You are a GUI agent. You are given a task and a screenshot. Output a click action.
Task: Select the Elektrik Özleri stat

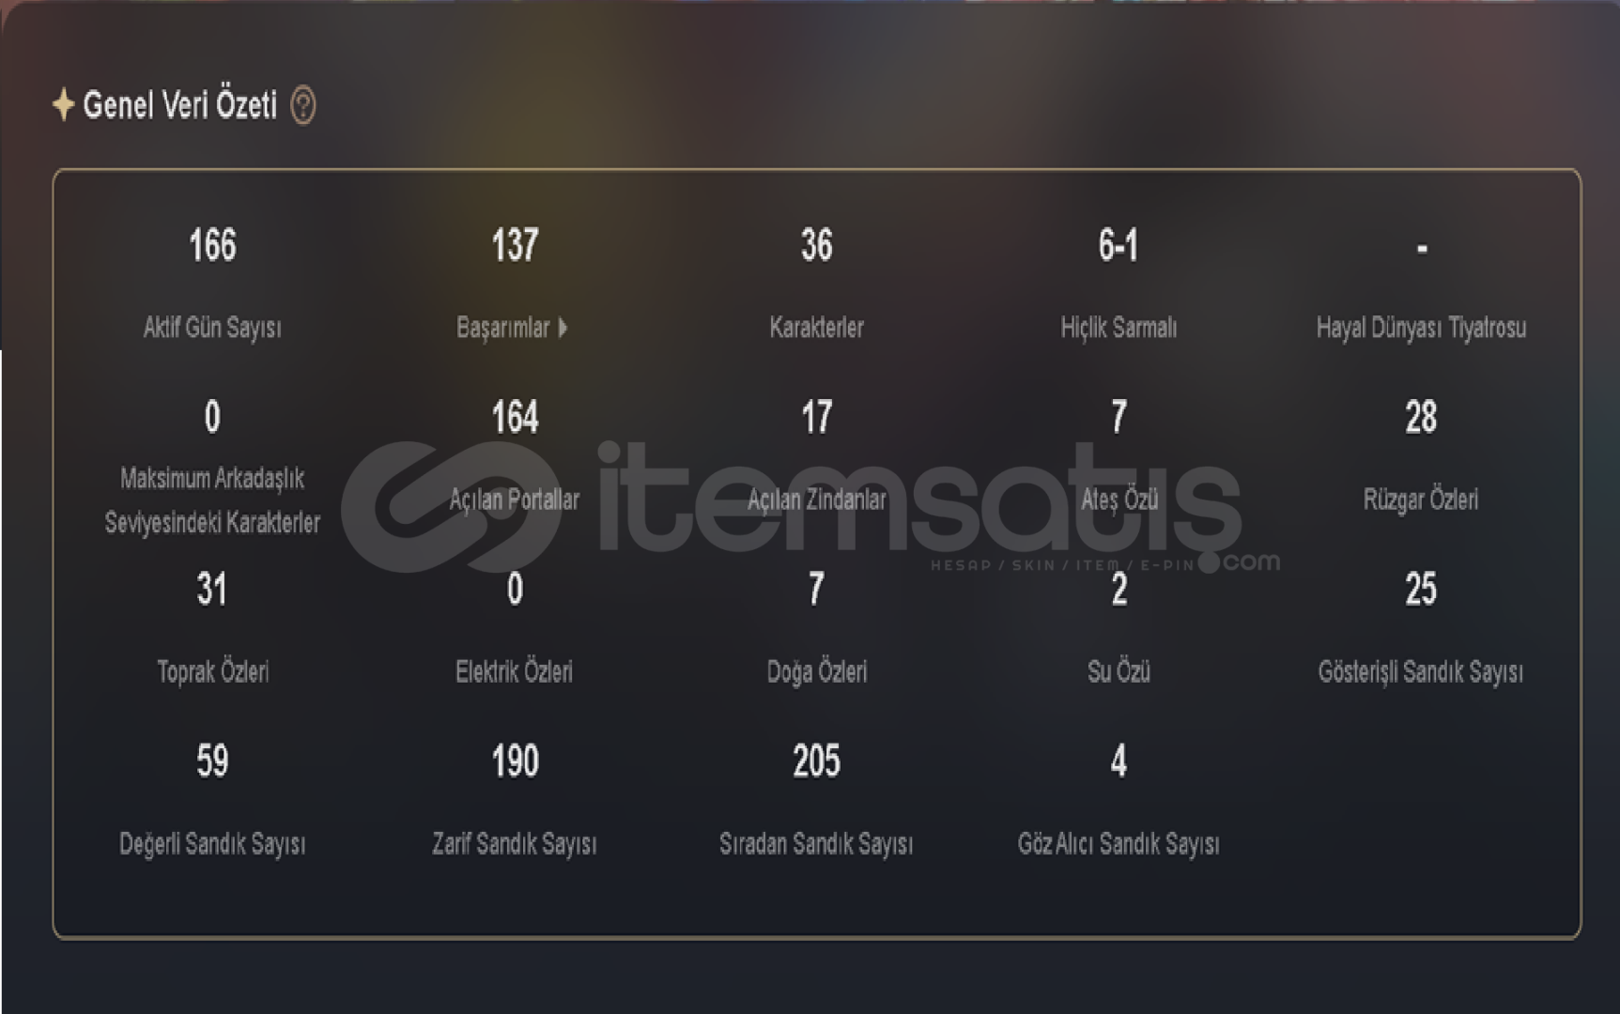(x=515, y=627)
